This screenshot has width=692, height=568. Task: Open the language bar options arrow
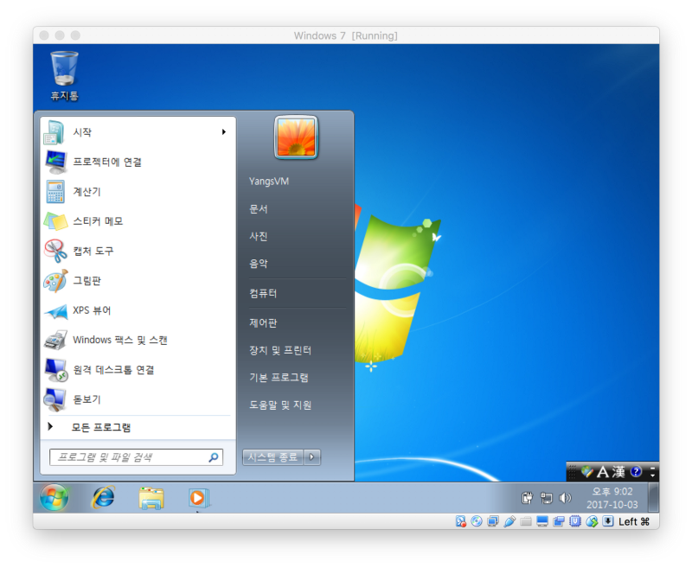click(x=653, y=475)
